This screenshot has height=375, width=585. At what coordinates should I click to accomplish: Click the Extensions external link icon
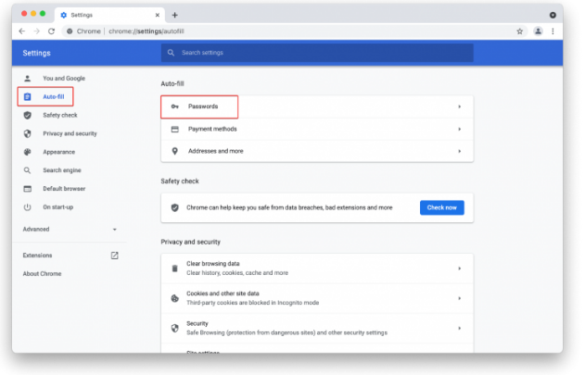click(115, 256)
